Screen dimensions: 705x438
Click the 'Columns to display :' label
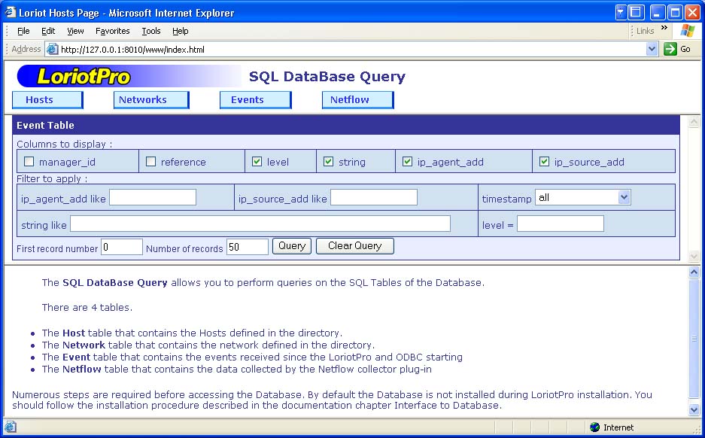(x=64, y=144)
